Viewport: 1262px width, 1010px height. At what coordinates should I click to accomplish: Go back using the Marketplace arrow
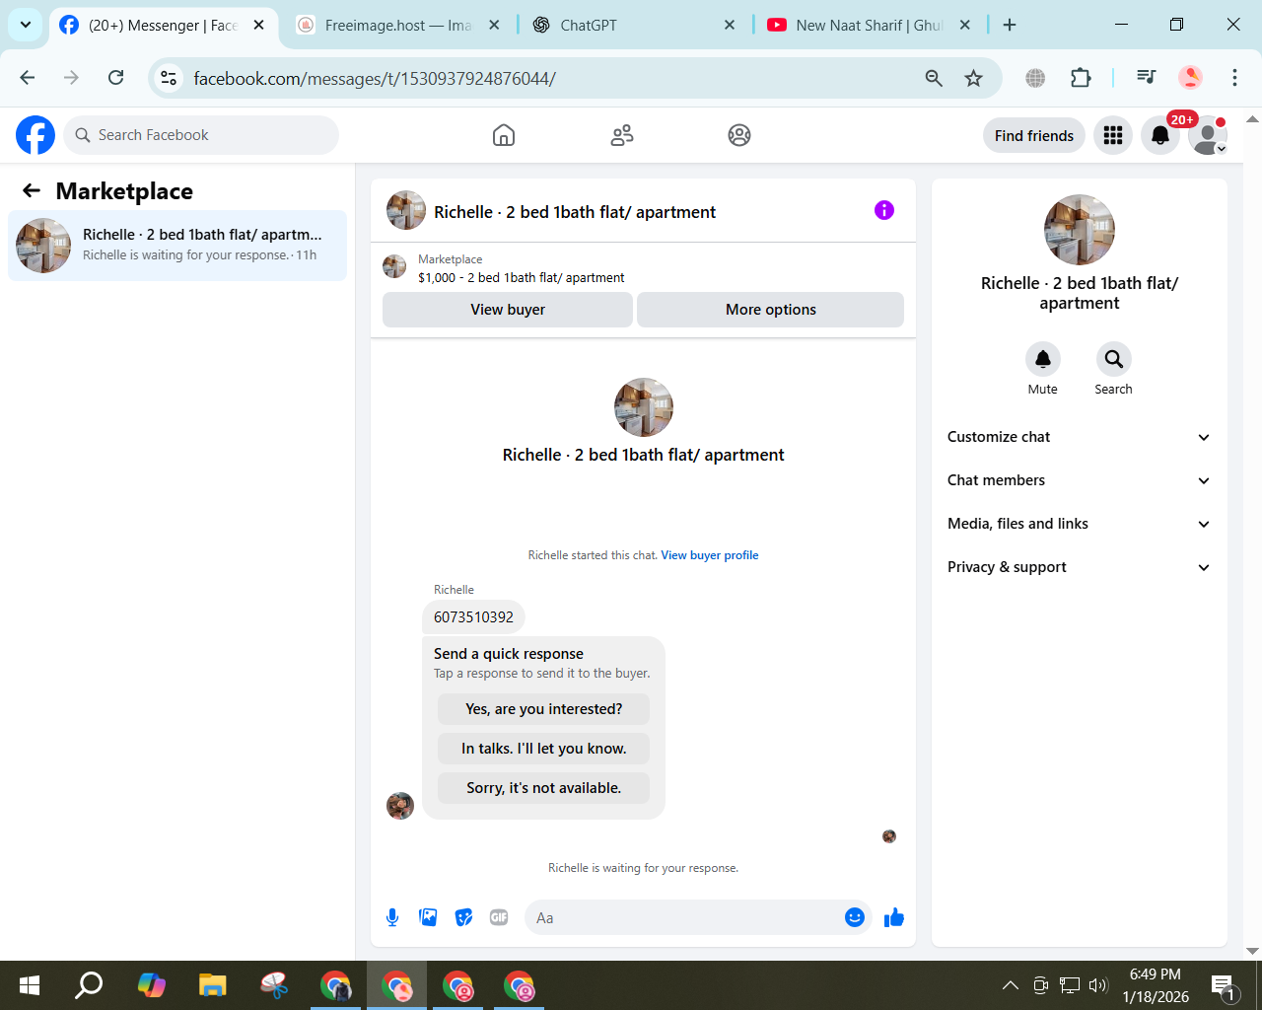click(32, 190)
